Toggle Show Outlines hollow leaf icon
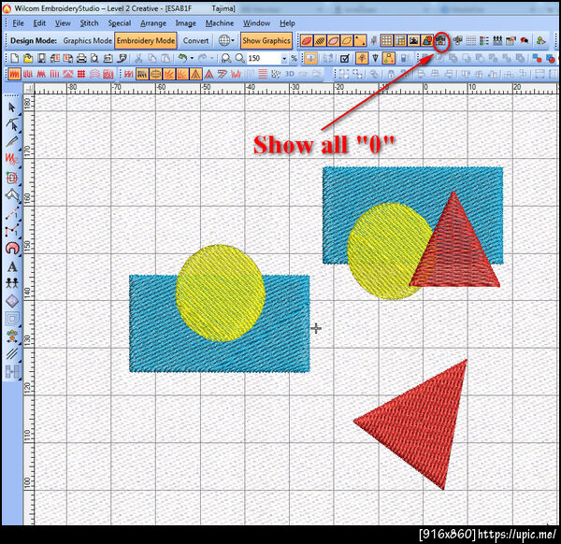The width and height of the screenshot is (561, 544). [346, 40]
